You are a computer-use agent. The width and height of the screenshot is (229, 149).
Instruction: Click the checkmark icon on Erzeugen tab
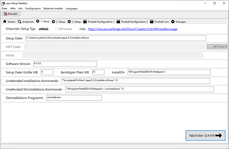[173, 22]
